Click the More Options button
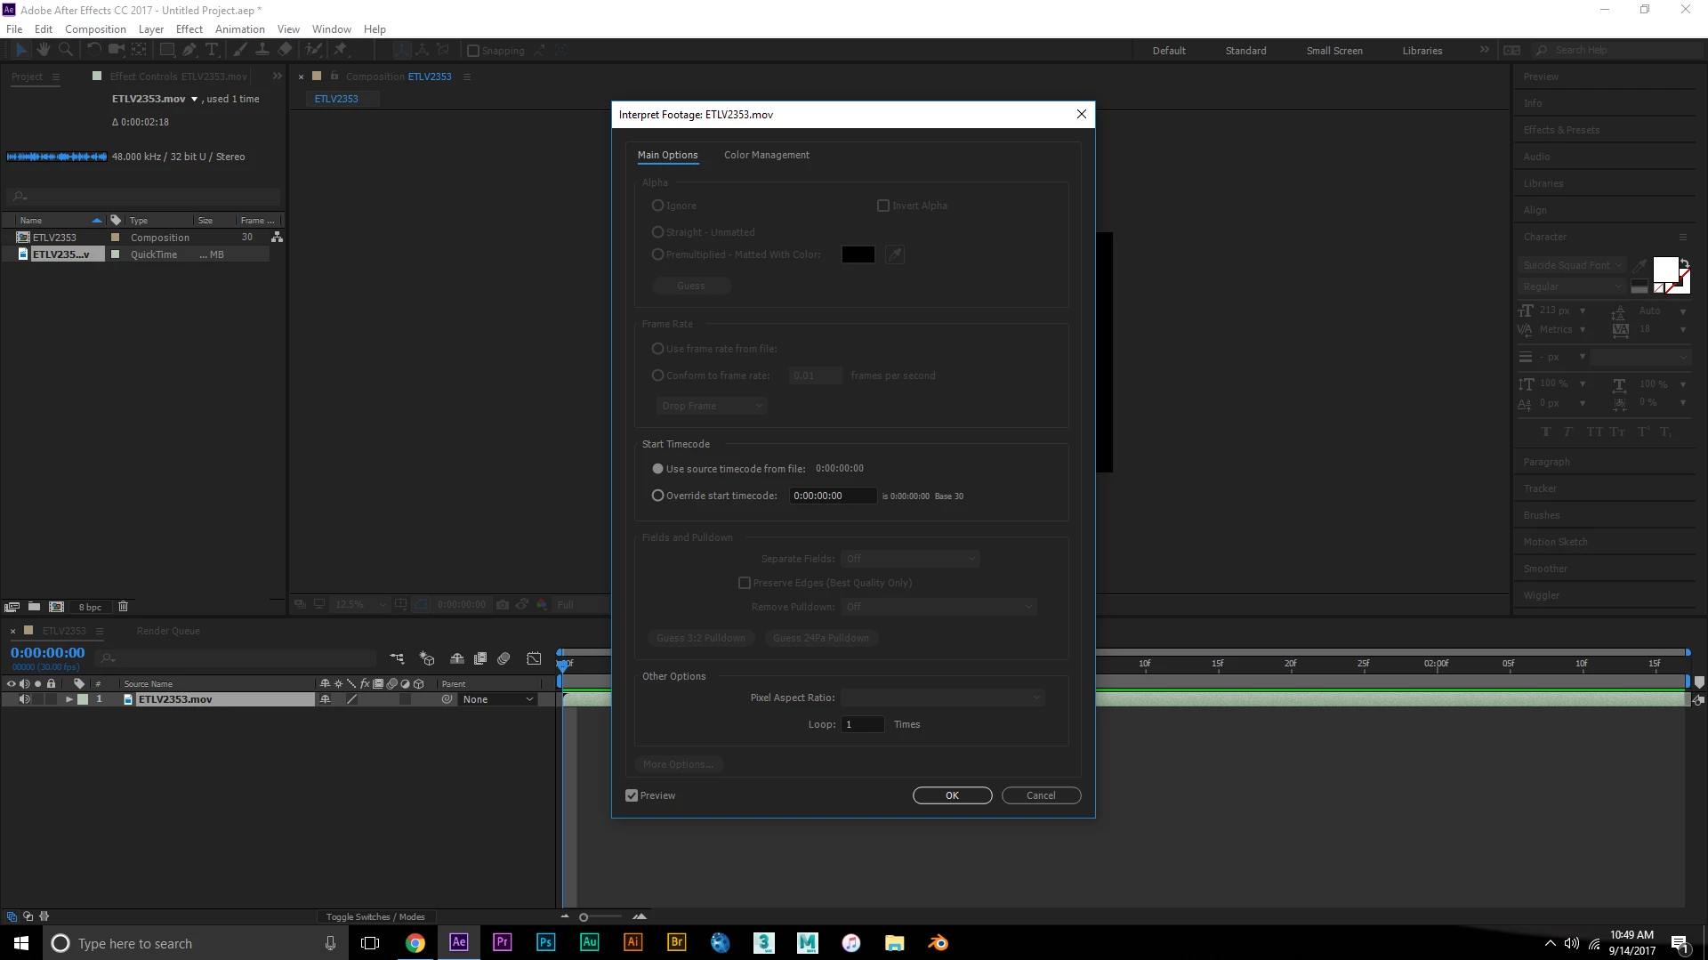This screenshot has width=1708, height=960. 678,764
